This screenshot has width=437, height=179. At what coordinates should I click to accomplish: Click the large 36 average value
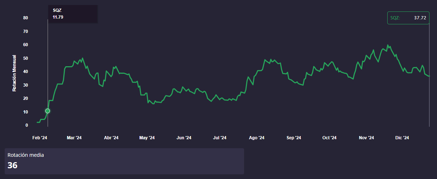[x=13, y=165]
